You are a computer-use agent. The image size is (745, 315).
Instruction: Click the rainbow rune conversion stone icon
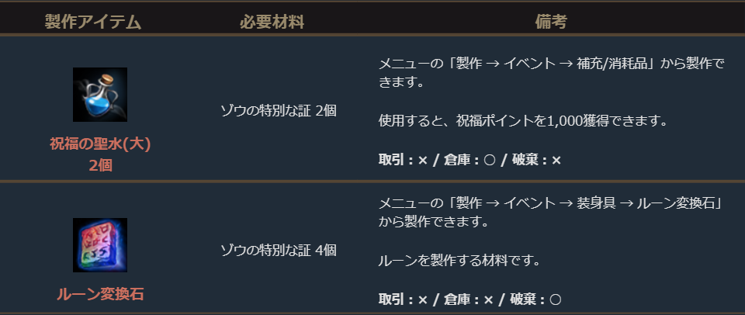[100, 245]
